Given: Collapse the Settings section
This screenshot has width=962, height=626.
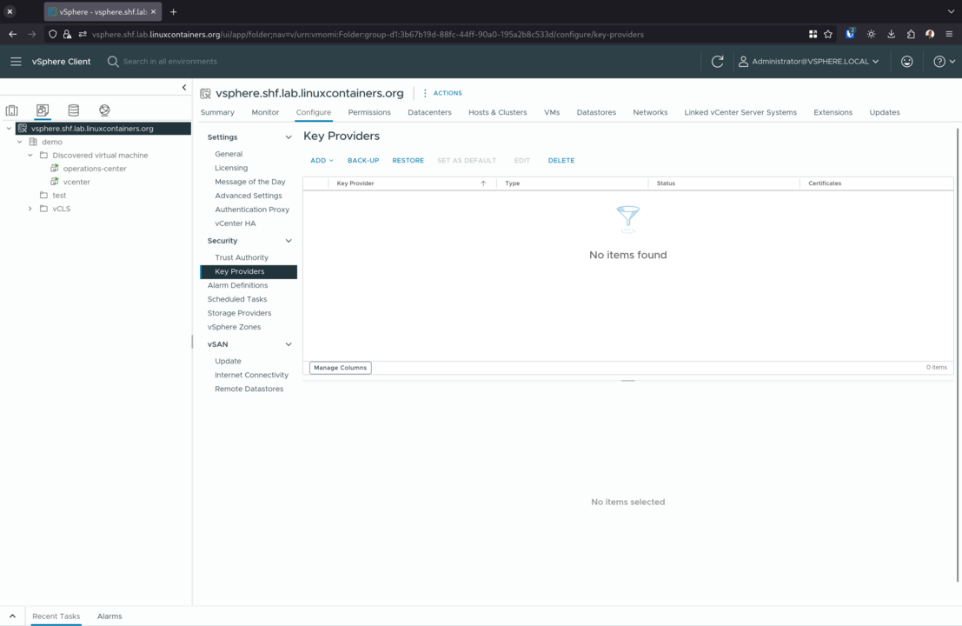Looking at the screenshot, I should (289, 137).
